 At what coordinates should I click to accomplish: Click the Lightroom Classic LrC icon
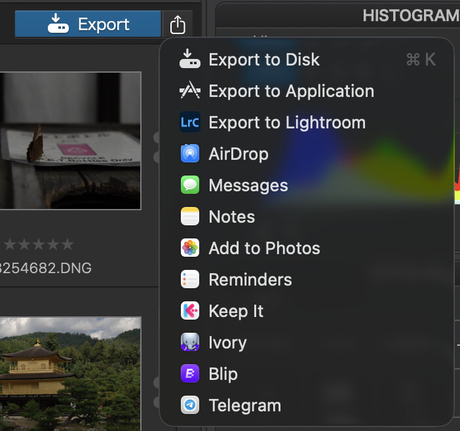(x=190, y=122)
